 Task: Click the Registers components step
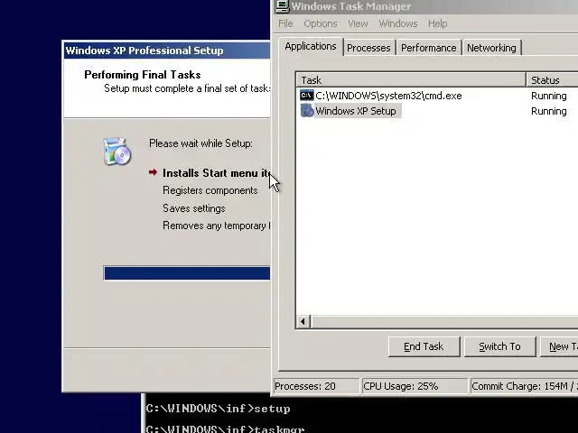(x=210, y=190)
